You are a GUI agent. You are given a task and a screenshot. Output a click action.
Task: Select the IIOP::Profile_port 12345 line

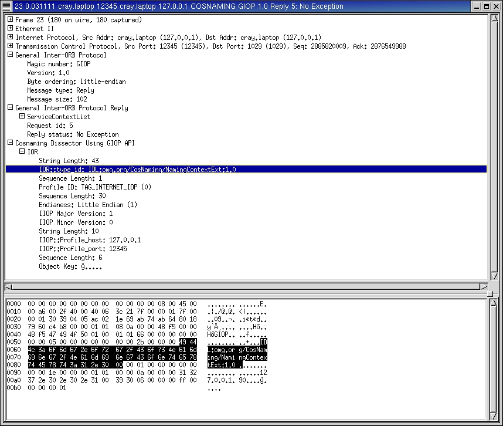[x=83, y=249]
